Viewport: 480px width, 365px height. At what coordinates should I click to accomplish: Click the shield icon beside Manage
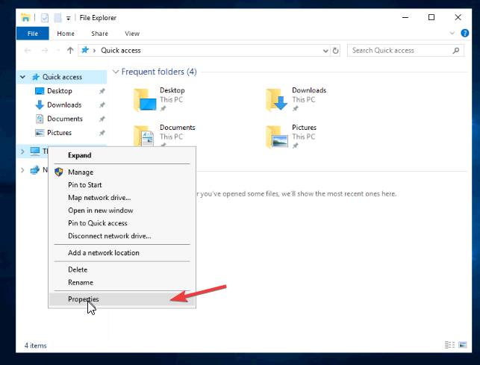59,172
